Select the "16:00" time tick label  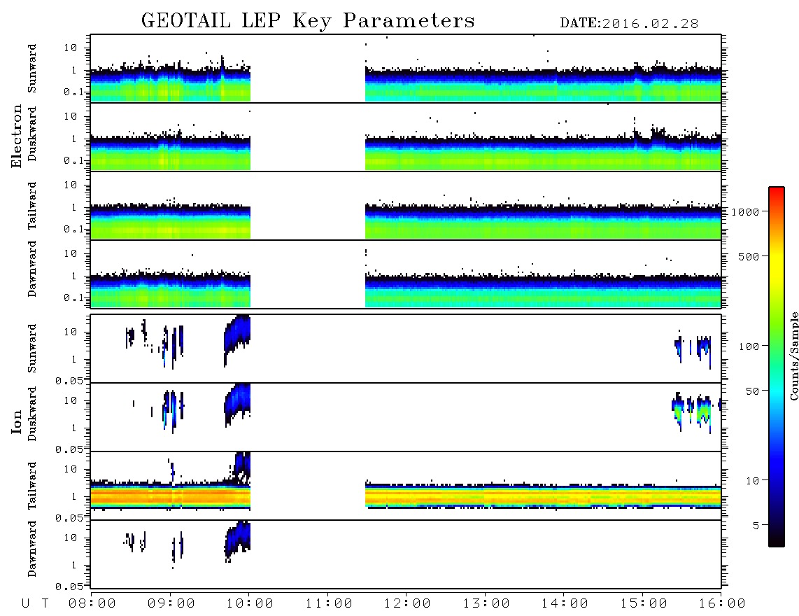pyautogui.click(x=721, y=604)
